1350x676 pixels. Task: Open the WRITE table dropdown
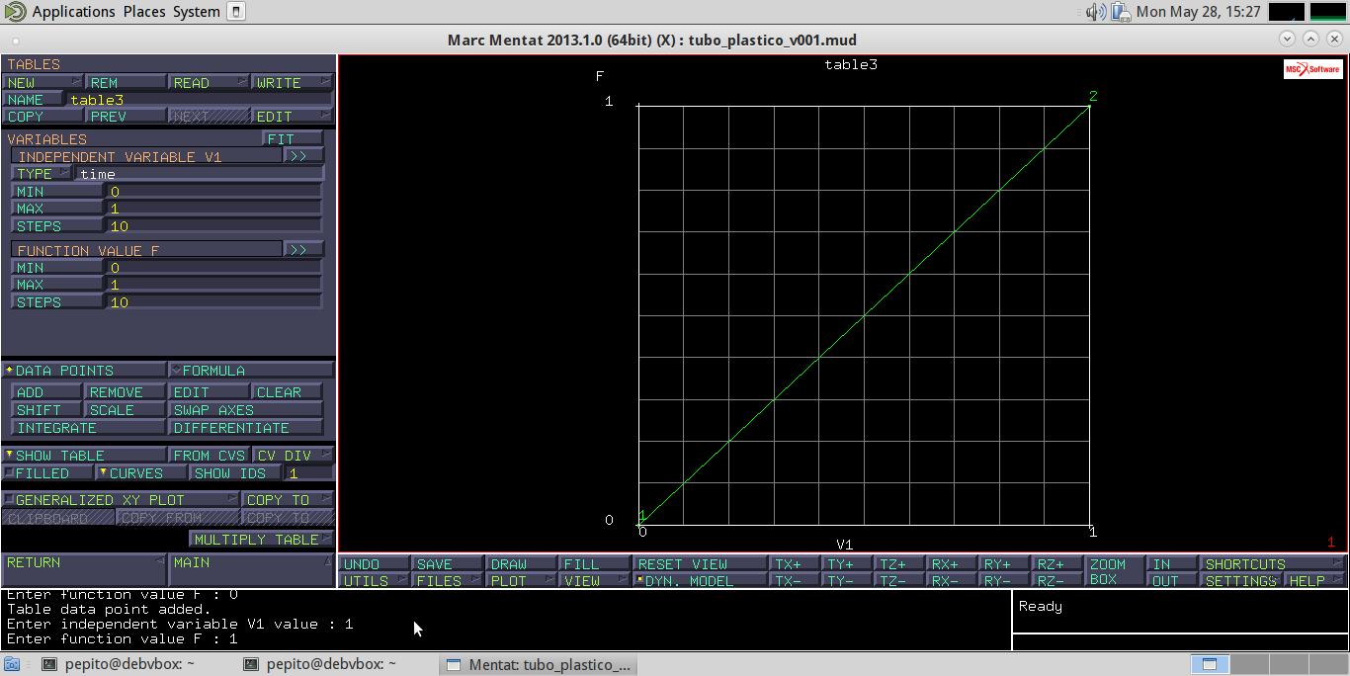[293, 83]
